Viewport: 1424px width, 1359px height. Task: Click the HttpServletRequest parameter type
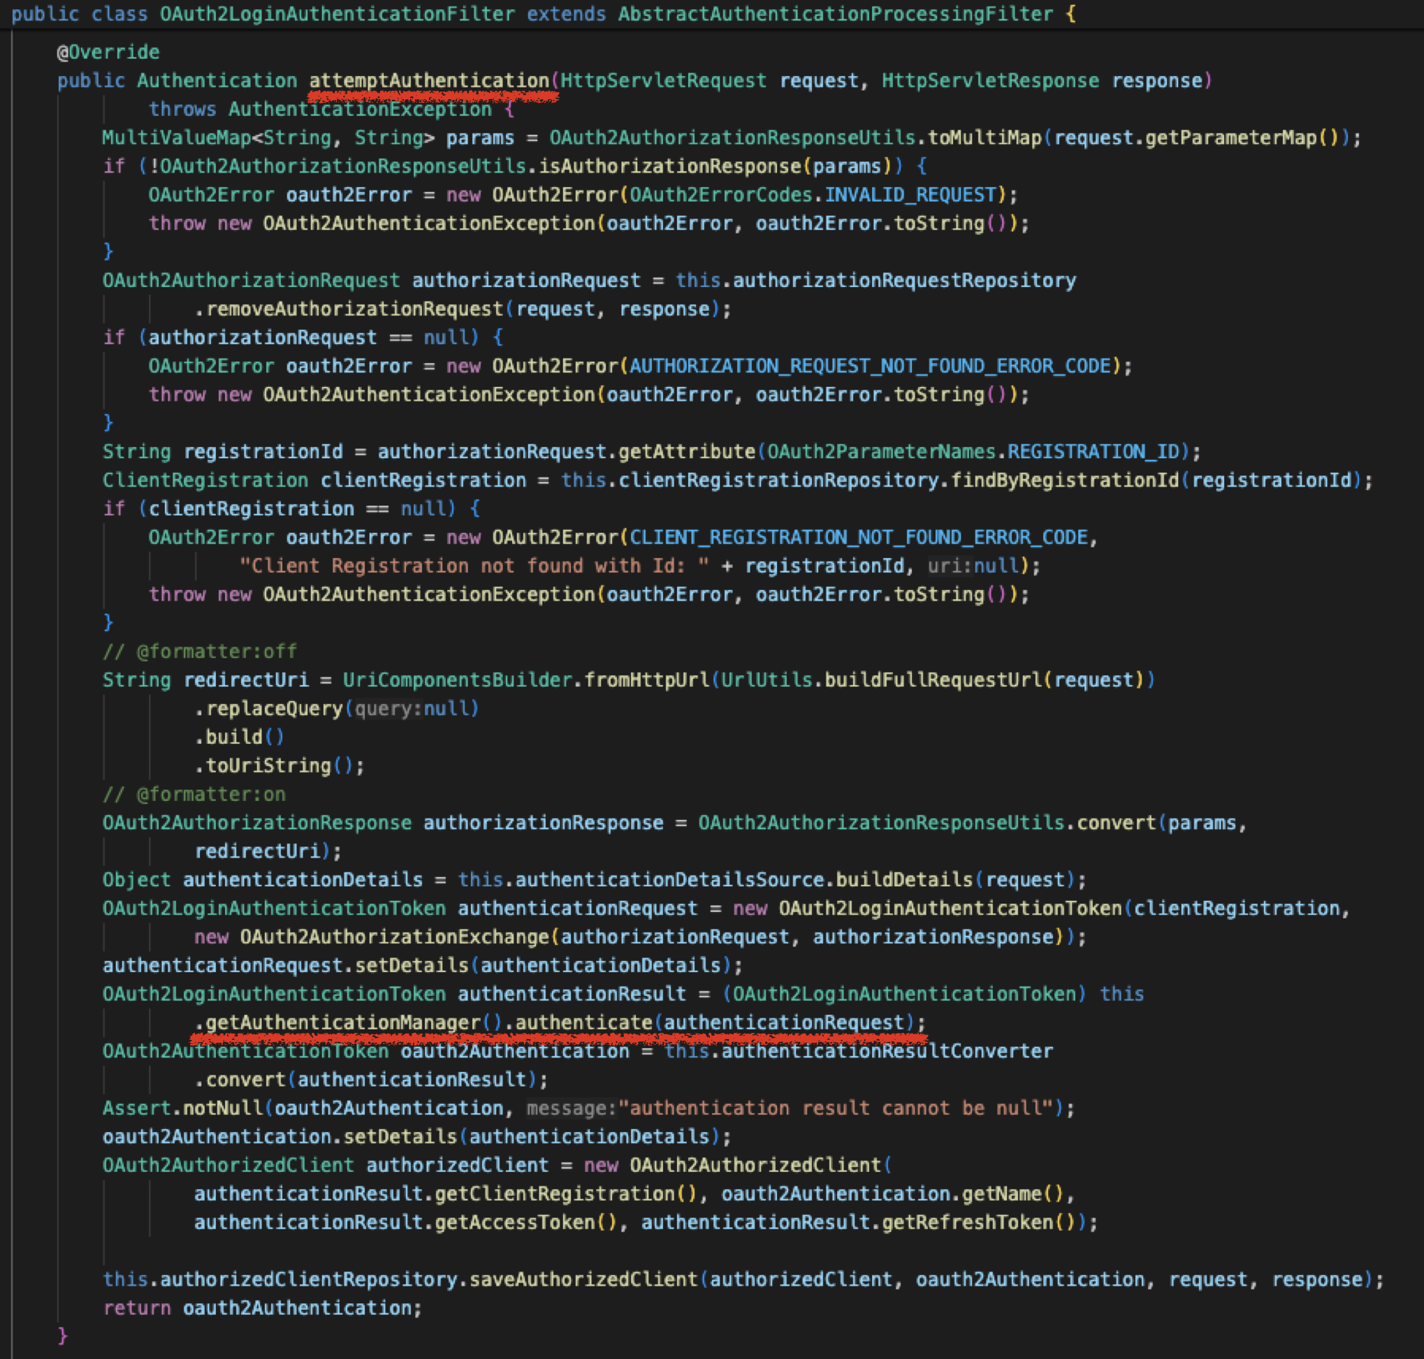[663, 80]
